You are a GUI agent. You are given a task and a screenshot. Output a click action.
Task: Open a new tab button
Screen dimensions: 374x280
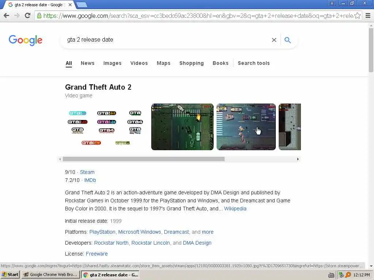click(x=82, y=5)
